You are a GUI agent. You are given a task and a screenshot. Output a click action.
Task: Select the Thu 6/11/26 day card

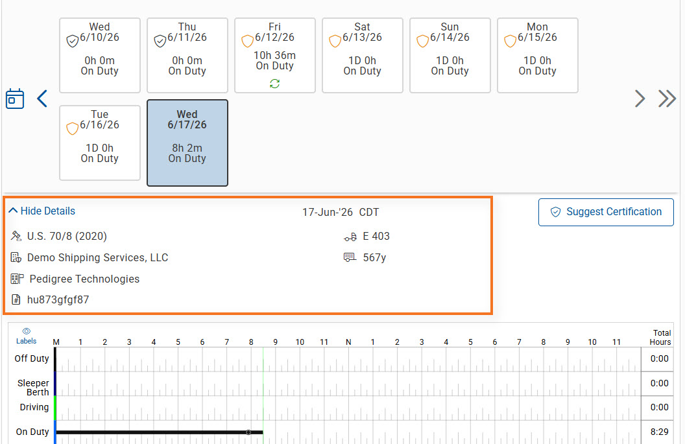(x=187, y=56)
